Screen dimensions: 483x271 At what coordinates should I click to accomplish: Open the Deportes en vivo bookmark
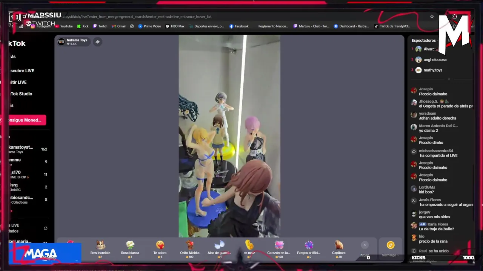coord(206,26)
